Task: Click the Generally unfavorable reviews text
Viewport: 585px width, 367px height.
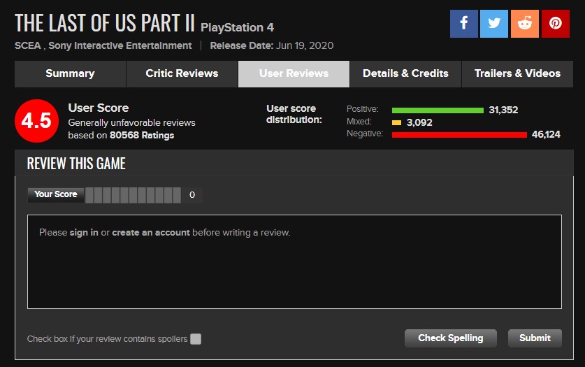Action: [x=131, y=123]
